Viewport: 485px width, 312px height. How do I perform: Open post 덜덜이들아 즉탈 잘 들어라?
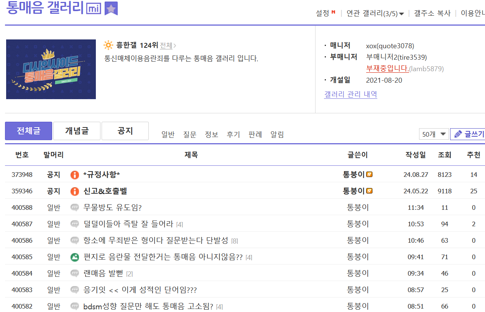[128, 224]
